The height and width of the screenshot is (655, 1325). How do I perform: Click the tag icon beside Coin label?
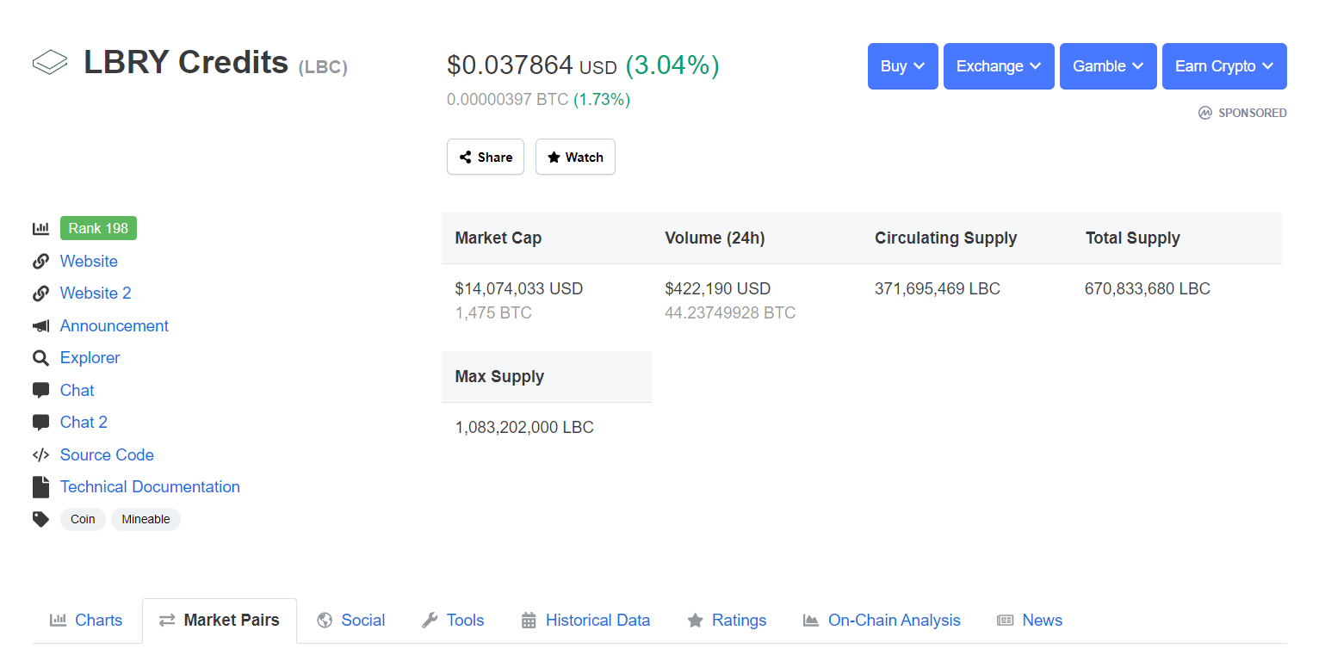(40, 519)
